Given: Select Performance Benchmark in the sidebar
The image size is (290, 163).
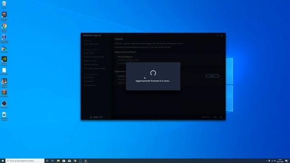Looking at the screenshot, I should 94,57.
